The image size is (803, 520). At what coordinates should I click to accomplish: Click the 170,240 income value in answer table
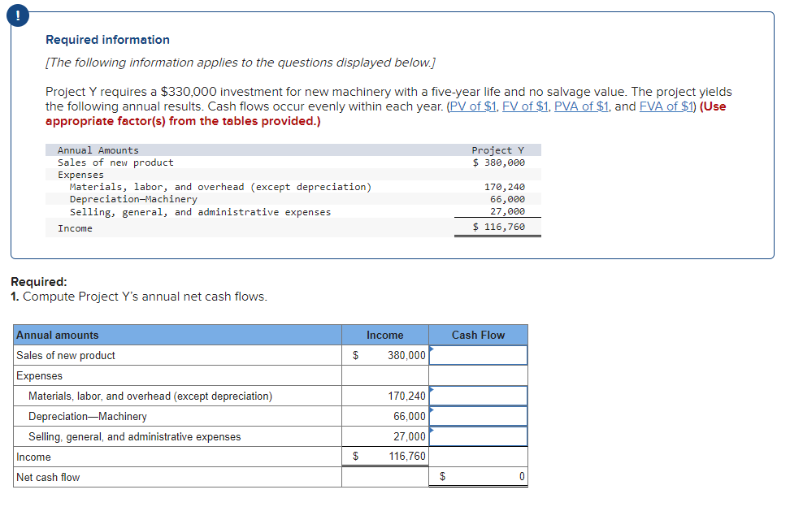pos(406,396)
